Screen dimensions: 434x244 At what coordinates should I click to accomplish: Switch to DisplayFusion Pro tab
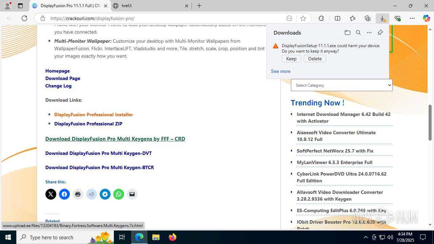pos(70,6)
